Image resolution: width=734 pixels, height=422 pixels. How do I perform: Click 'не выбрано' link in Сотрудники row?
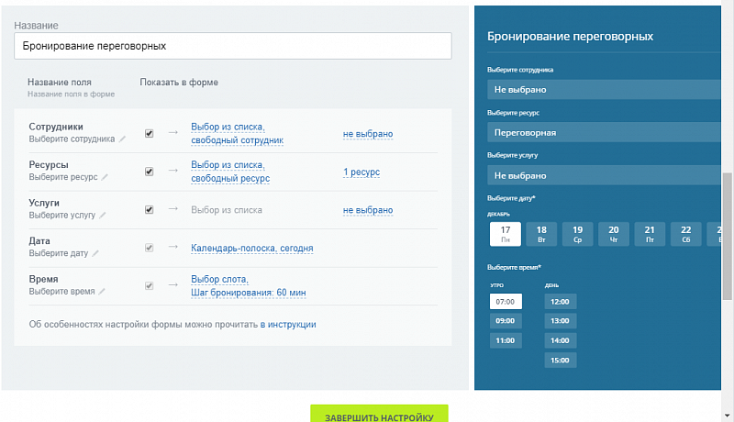368,134
